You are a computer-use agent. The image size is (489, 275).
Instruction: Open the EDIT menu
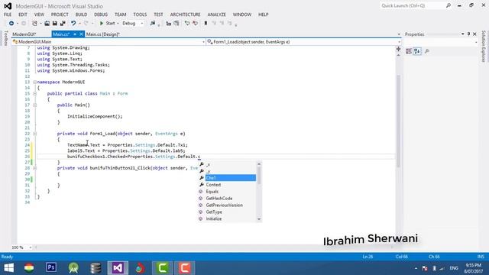pos(23,15)
